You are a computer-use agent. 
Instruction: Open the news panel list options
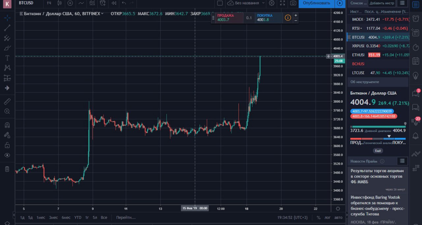click(x=402, y=161)
